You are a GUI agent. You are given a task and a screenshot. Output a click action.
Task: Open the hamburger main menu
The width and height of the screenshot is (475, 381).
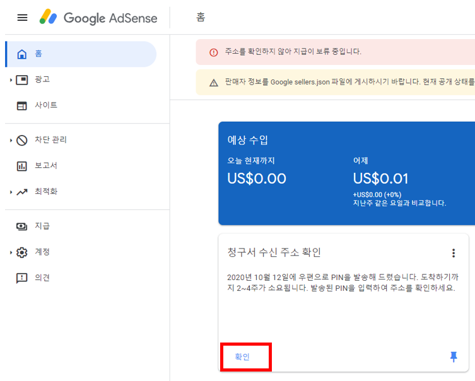point(22,18)
